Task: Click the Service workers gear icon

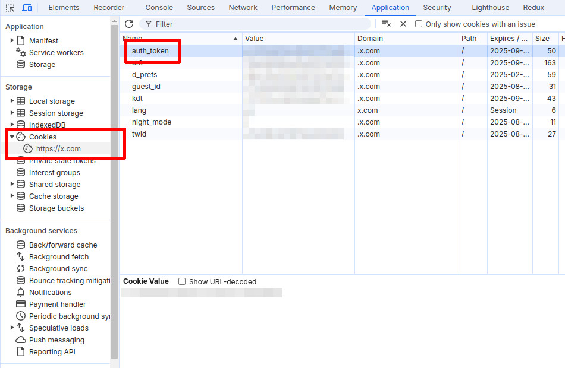Action: pos(20,52)
